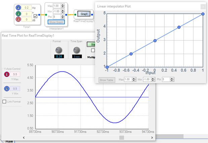This screenshot has height=143, width=208.
Task: Click the Format readout 8.24
Action: tap(59, 57)
